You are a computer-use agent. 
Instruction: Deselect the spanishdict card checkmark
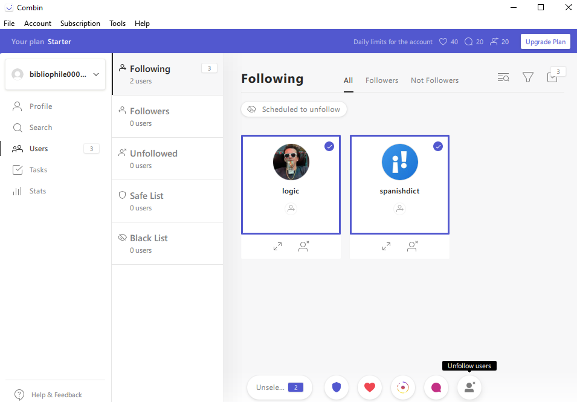437,146
